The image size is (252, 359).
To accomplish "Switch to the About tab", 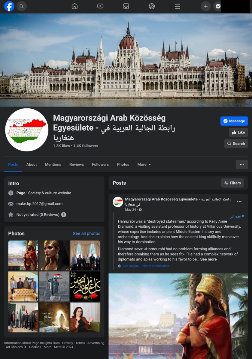I will coord(31,165).
